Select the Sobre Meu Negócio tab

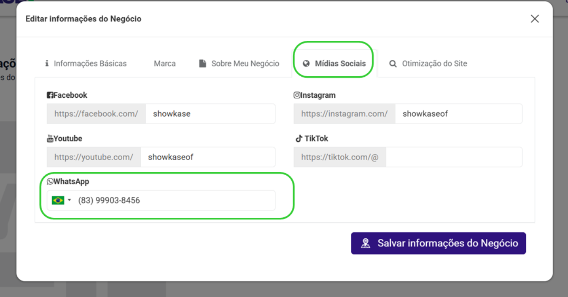click(x=239, y=64)
